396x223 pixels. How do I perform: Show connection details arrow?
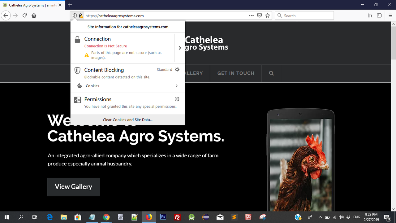click(x=180, y=48)
